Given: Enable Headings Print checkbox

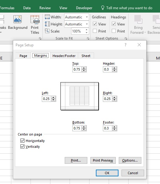Looking at the screenshot, I should point(114,31).
